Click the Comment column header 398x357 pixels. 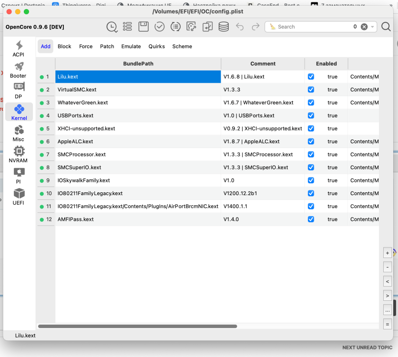point(263,64)
